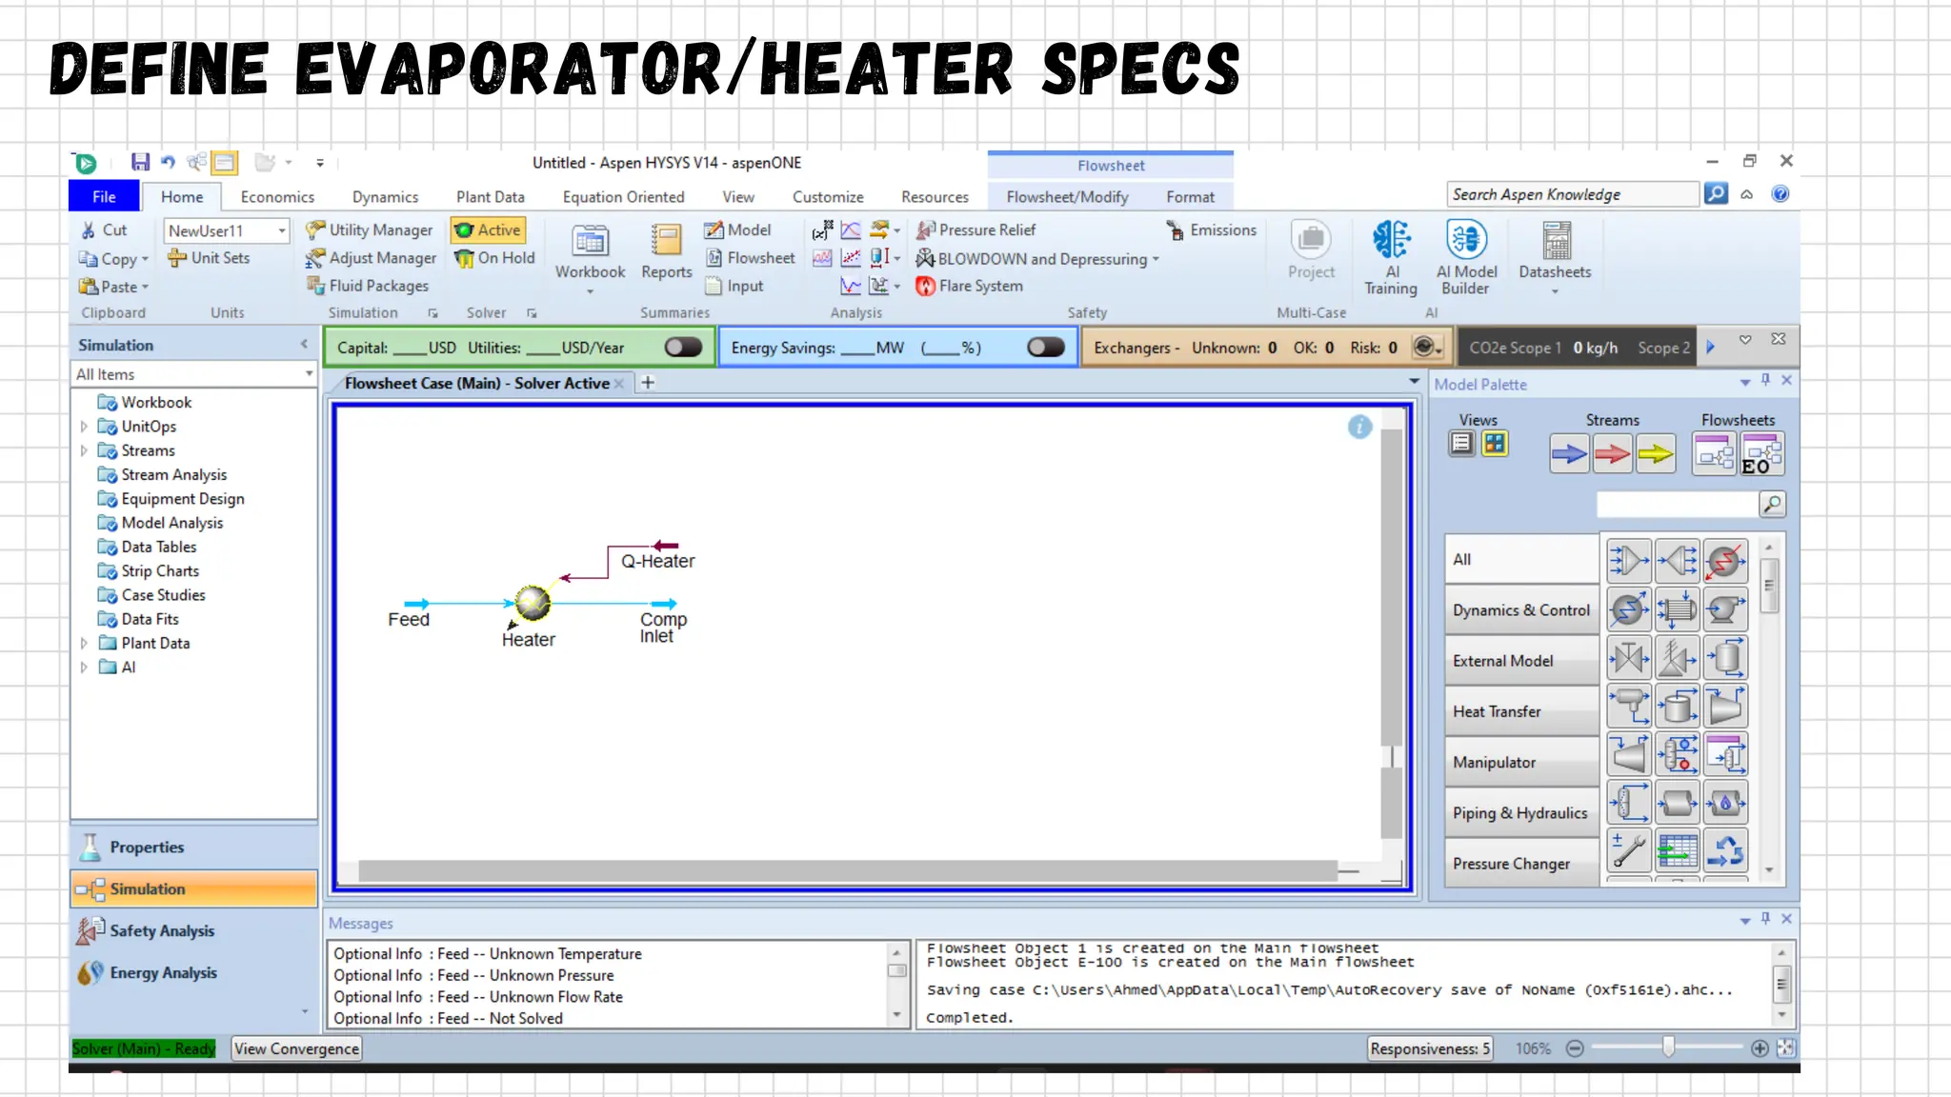Viewport: 1951px width, 1097px height.
Task: Toggle the Energy Savings switch
Action: 1046,348
